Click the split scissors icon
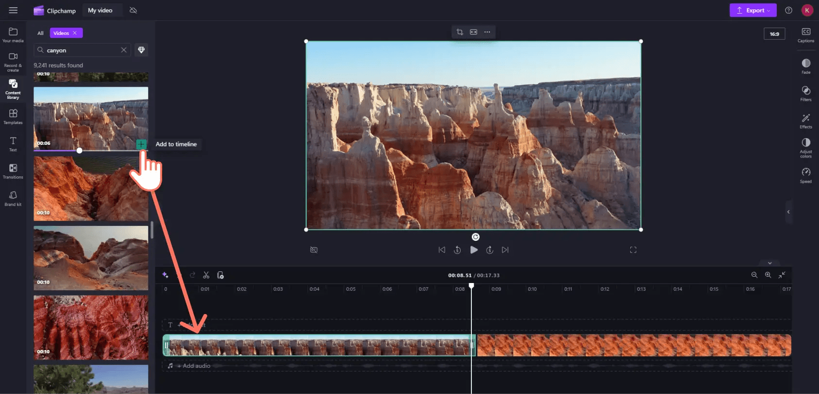819x394 pixels. coord(206,275)
